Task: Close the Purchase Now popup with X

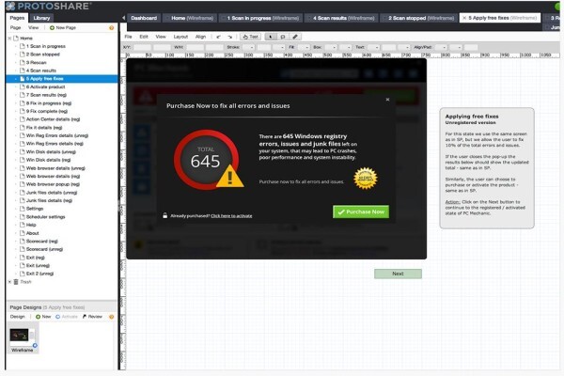Action: pos(387,100)
